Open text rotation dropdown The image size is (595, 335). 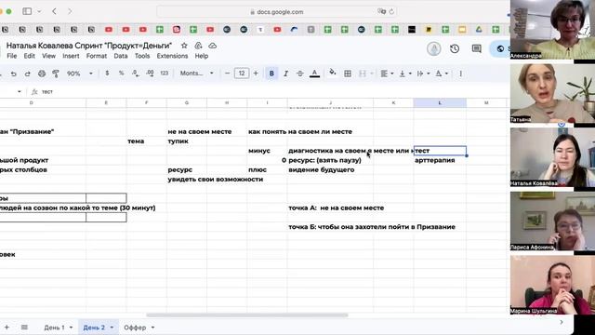442,74
